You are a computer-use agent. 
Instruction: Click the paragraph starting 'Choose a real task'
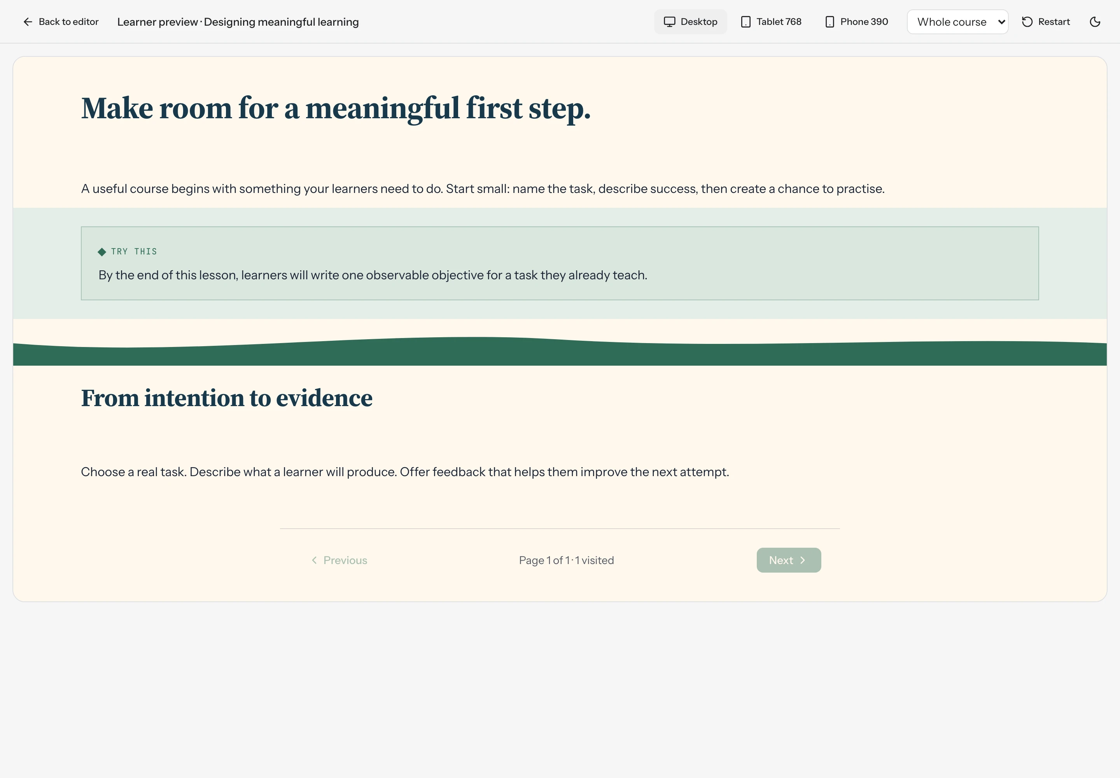point(405,472)
